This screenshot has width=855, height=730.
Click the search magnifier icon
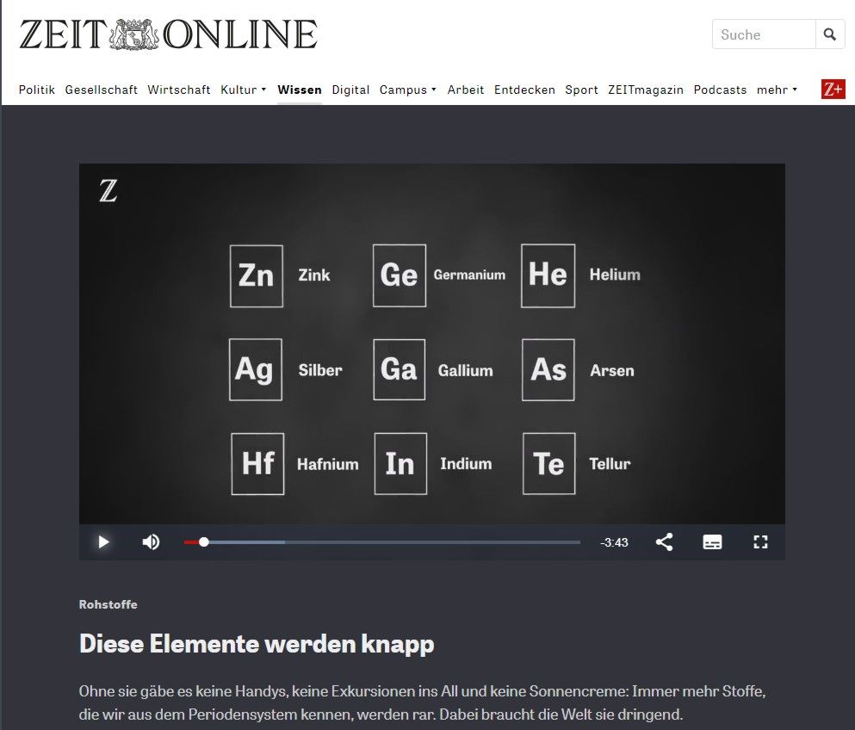pyautogui.click(x=829, y=34)
